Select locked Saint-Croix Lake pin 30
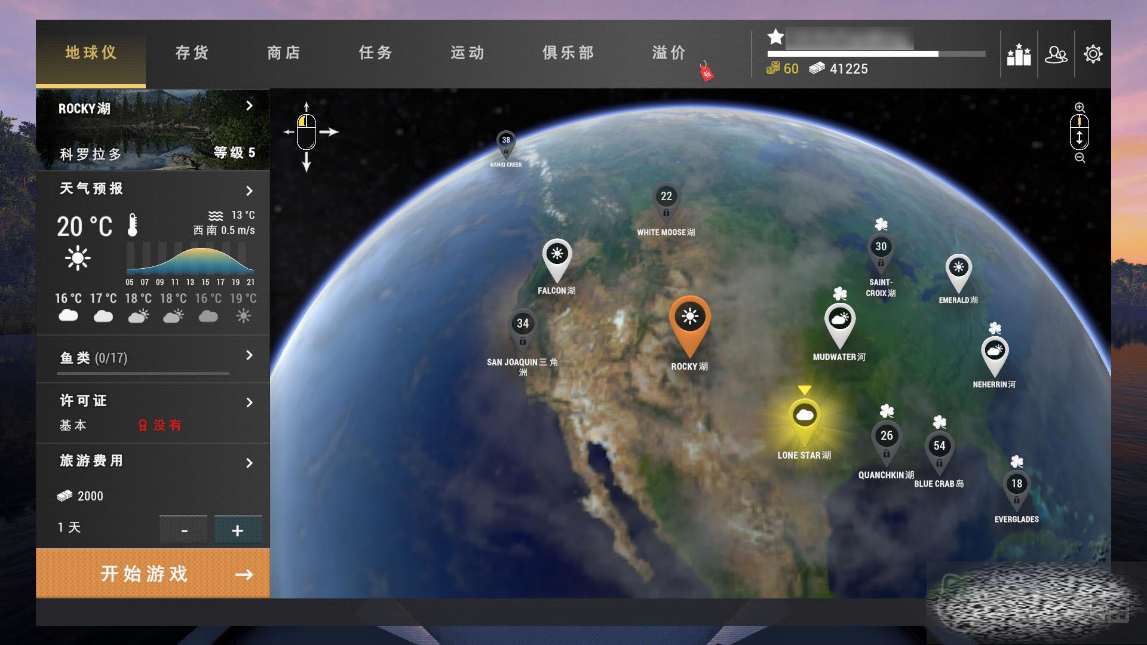 [881, 253]
